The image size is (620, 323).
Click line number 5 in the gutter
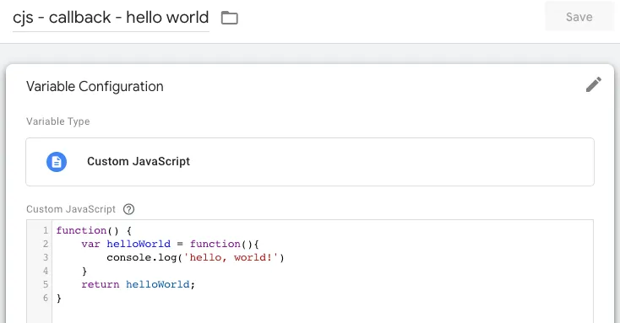[x=46, y=284]
